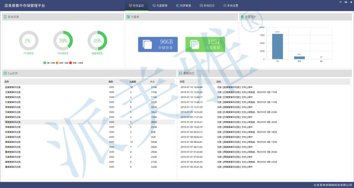This screenshot has width=354, height=188.
Task: Select the 2019-07-06 05:41:56 activity entry
Action: click(192, 167)
